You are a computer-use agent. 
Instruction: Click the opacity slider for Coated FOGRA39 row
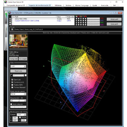93,21
